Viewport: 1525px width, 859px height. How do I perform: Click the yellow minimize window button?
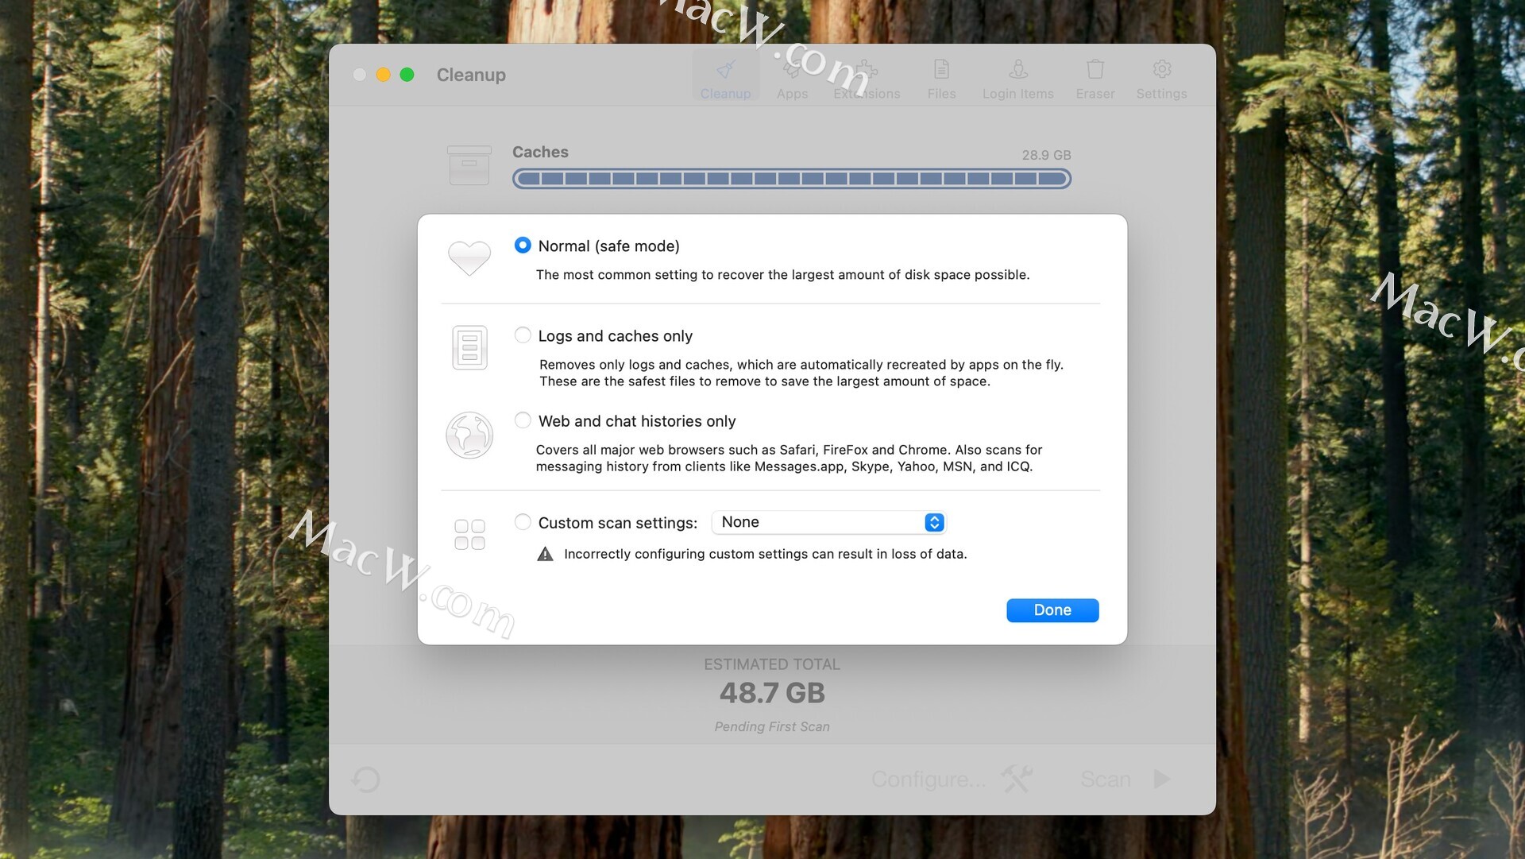(x=383, y=75)
